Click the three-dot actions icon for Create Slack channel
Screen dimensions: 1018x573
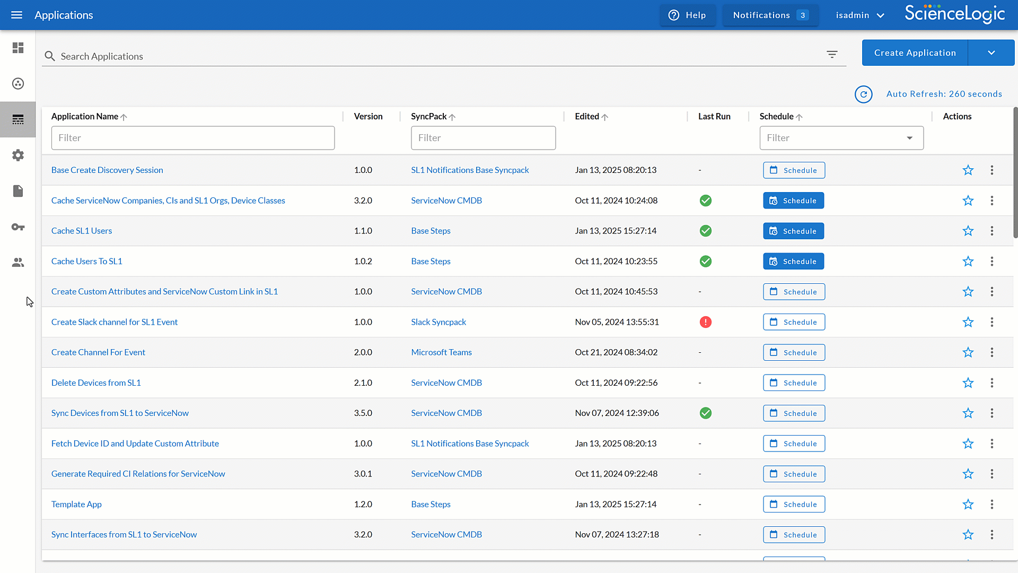click(x=992, y=322)
